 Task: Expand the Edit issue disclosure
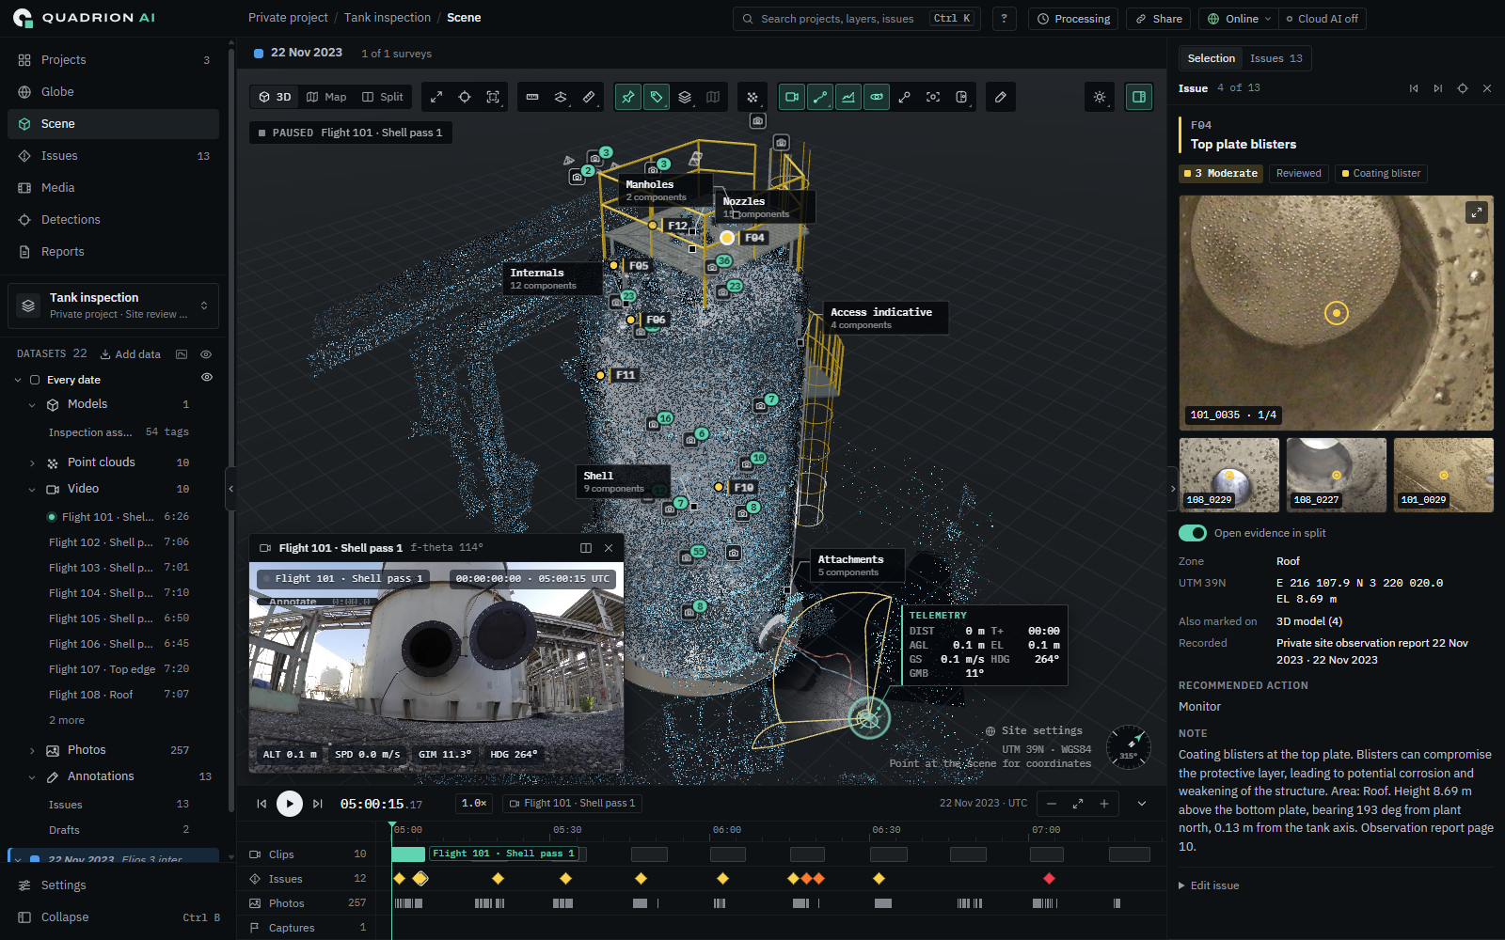tap(1209, 885)
